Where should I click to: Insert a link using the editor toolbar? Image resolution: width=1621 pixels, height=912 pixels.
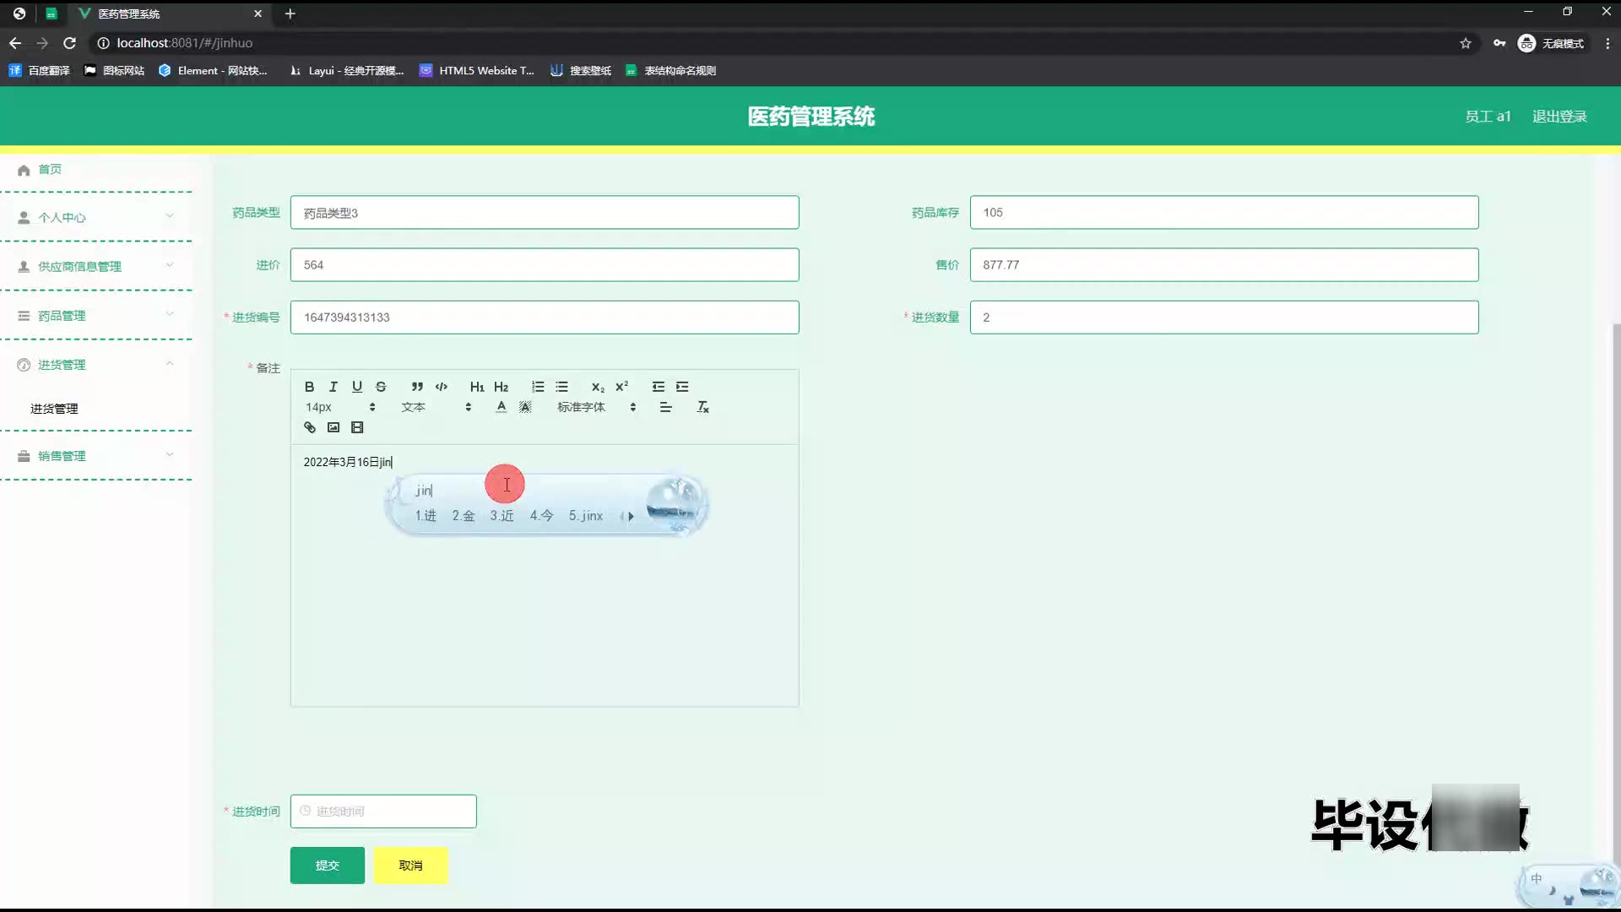[310, 427]
